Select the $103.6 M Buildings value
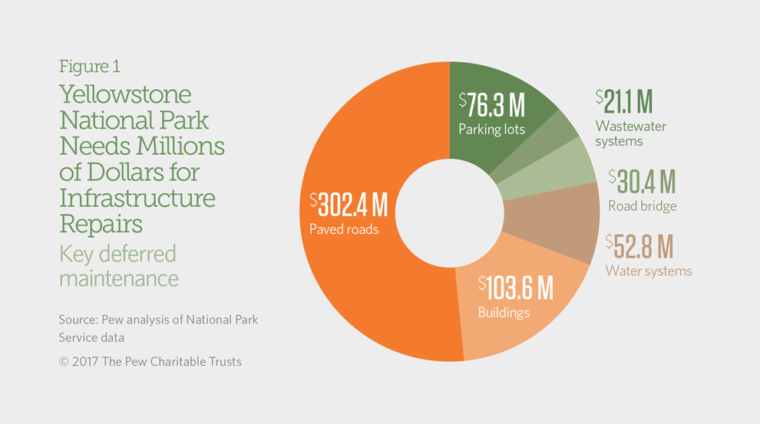 515,288
